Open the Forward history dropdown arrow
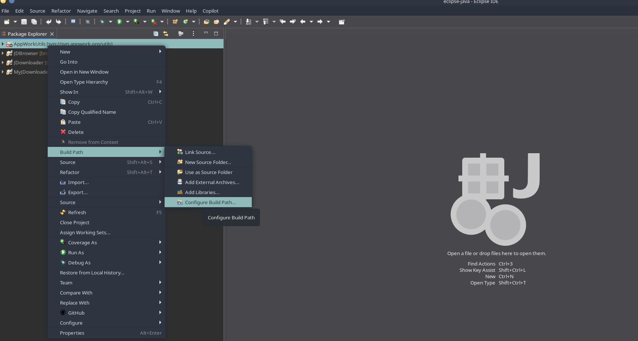 (x=328, y=22)
